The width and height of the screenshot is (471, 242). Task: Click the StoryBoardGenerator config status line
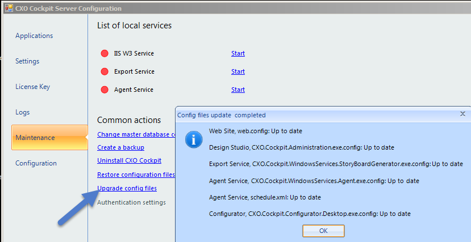click(336, 164)
